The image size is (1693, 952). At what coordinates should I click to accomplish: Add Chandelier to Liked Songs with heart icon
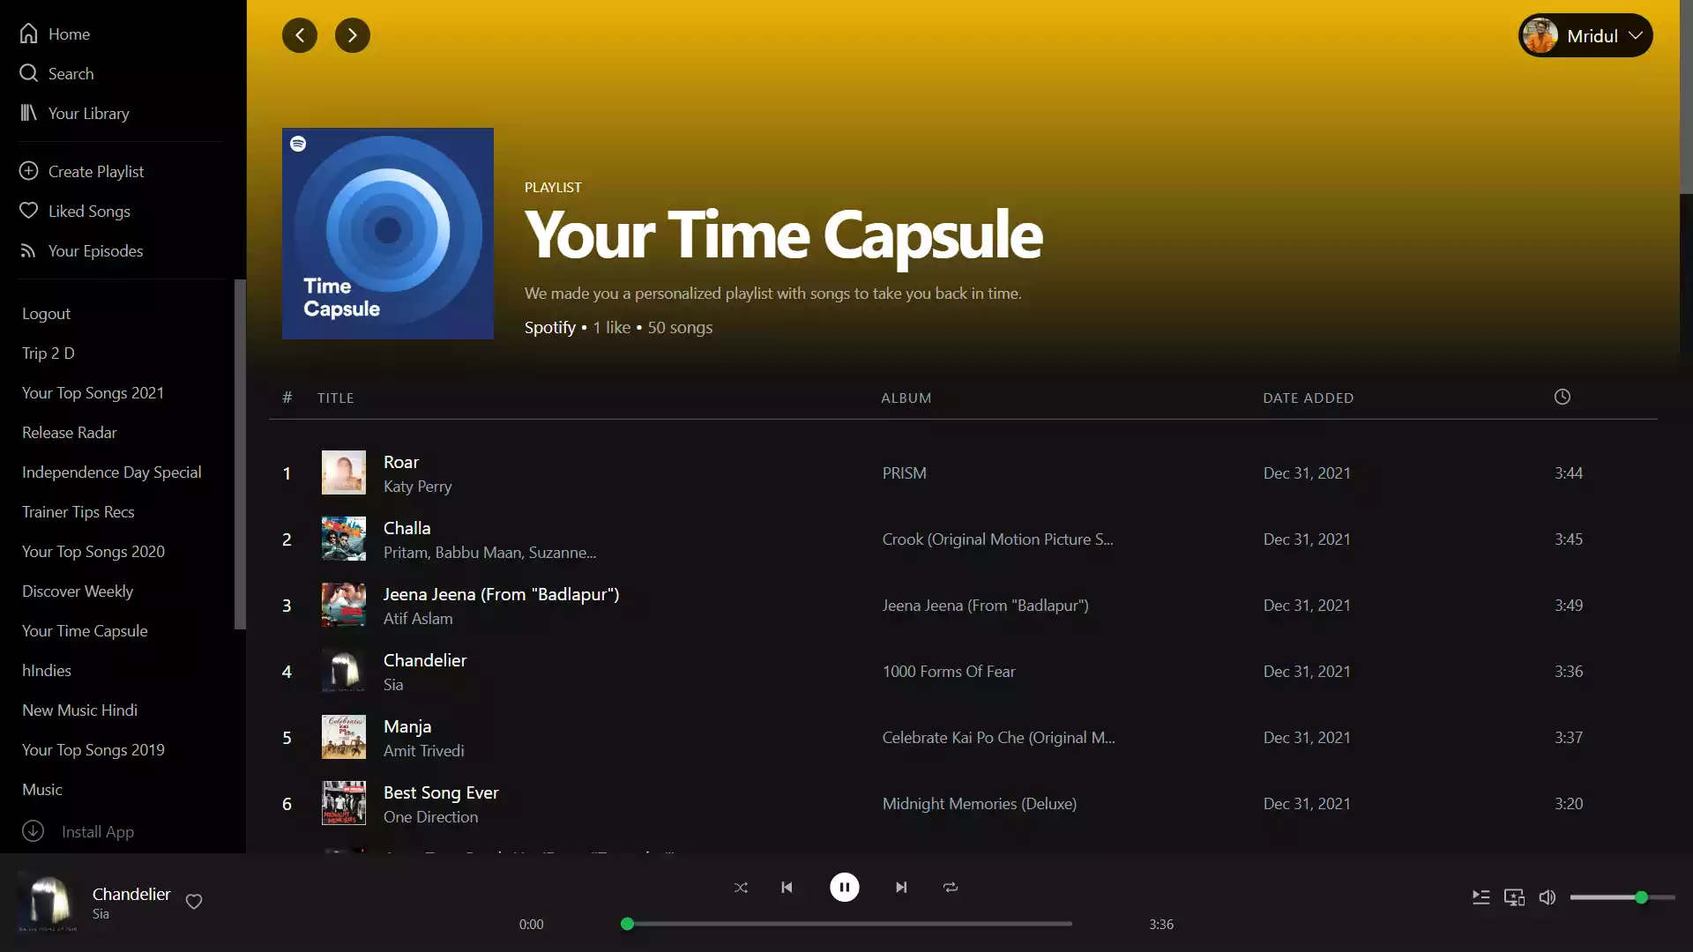tap(194, 902)
